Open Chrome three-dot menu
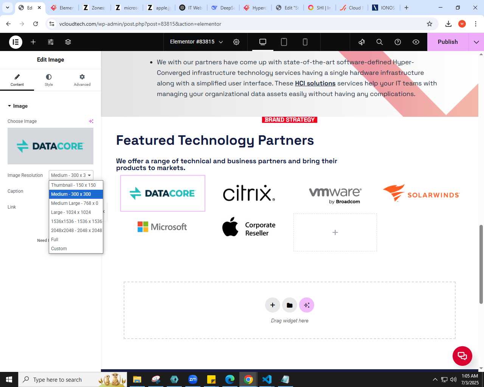 click(476, 24)
